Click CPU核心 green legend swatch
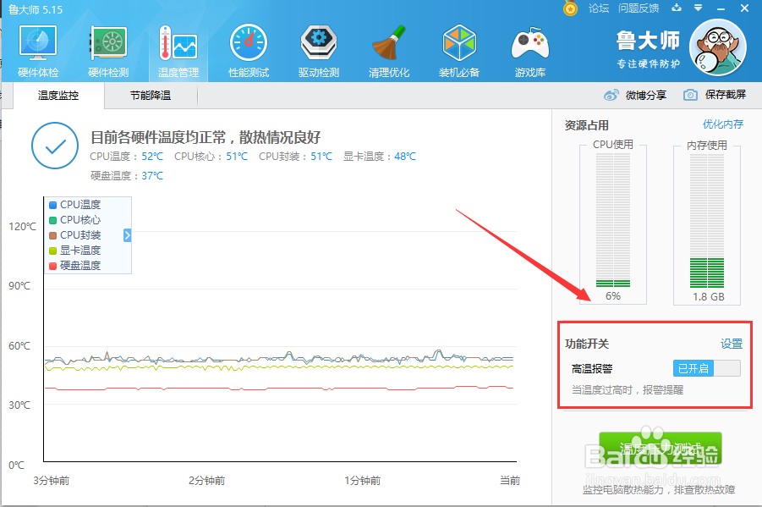This screenshot has width=762, height=507. tap(53, 220)
